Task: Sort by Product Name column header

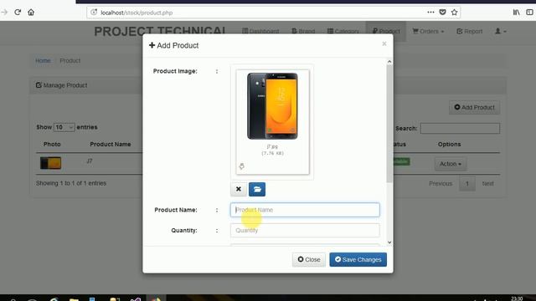Action: coord(111,145)
